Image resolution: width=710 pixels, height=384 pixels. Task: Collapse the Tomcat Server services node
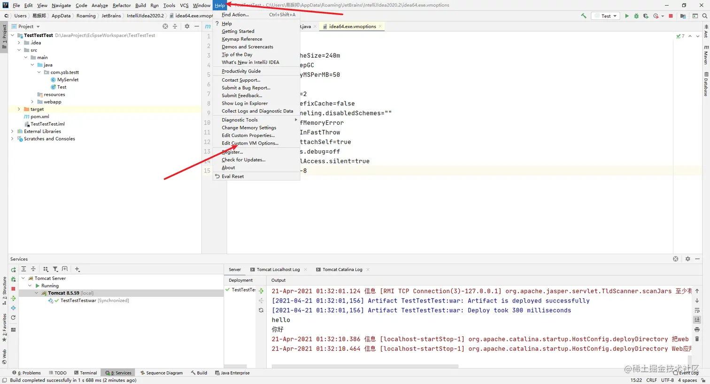[x=23, y=279]
